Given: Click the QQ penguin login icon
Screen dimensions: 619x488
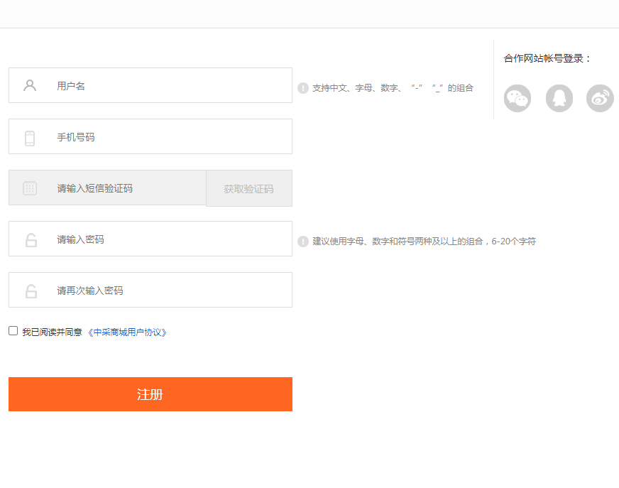Looking at the screenshot, I should (559, 98).
